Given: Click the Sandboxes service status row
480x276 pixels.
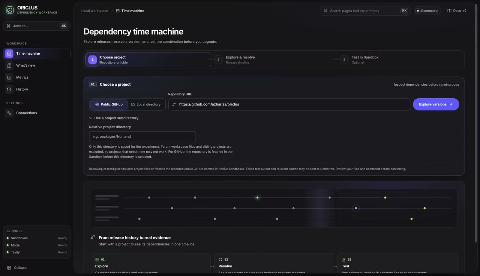Looking at the screenshot, I should (x=37, y=238).
